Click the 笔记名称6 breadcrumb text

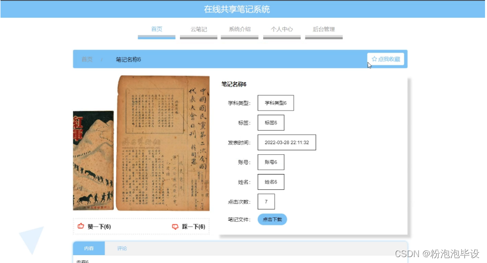coord(128,59)
